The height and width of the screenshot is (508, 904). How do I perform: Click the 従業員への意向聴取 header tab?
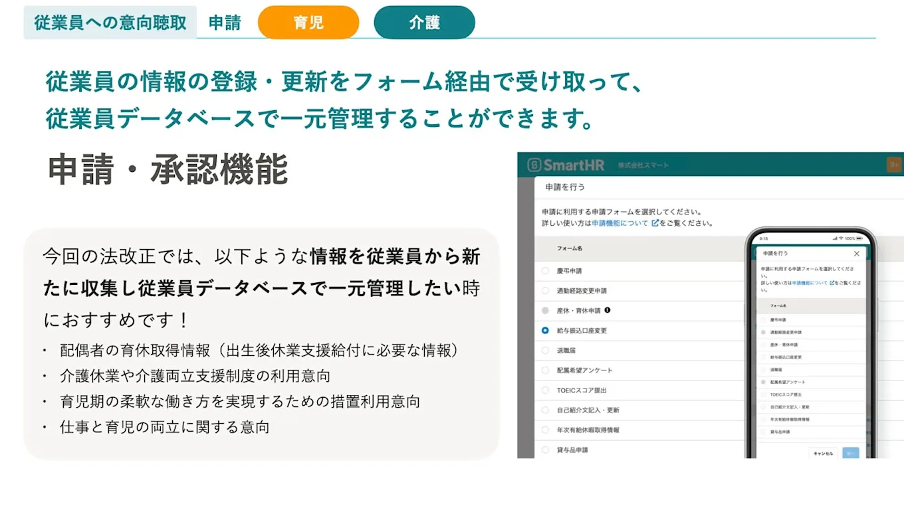pyautogui.click(x=110, y=23)
